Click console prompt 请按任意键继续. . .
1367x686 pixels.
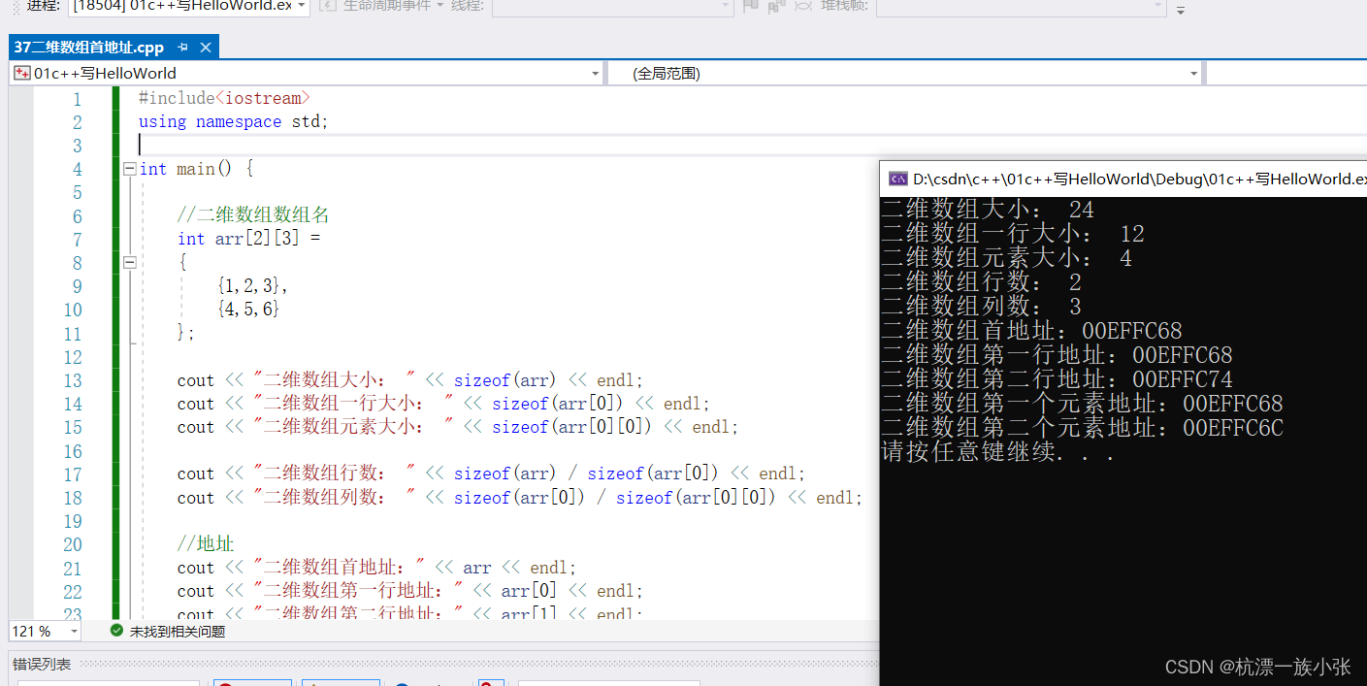996,452
